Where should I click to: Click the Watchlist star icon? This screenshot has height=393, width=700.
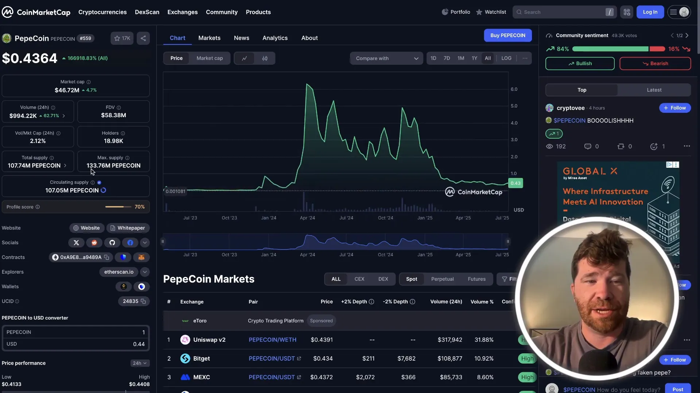point(479,12)
